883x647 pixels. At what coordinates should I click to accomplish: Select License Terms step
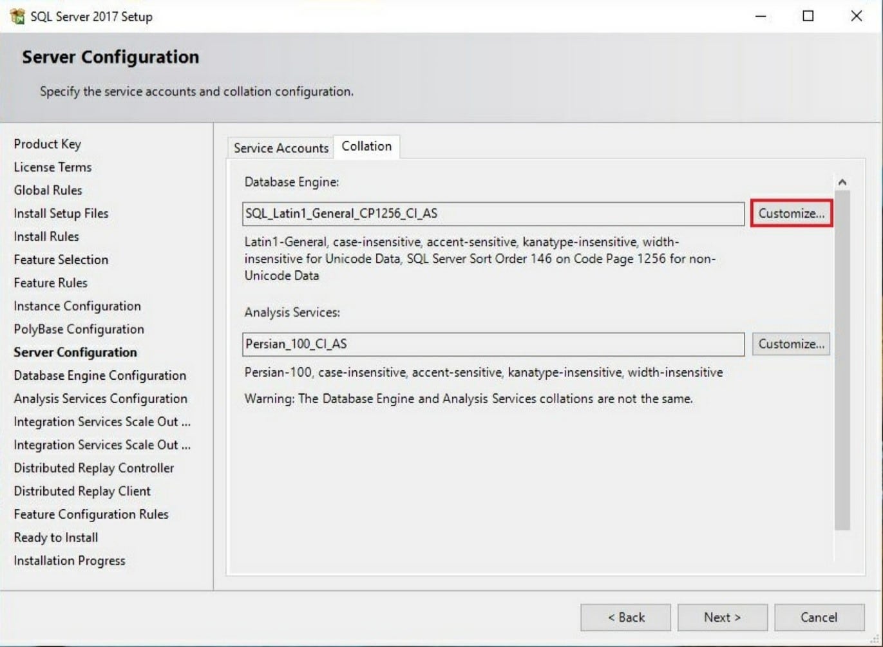(53, 167)
